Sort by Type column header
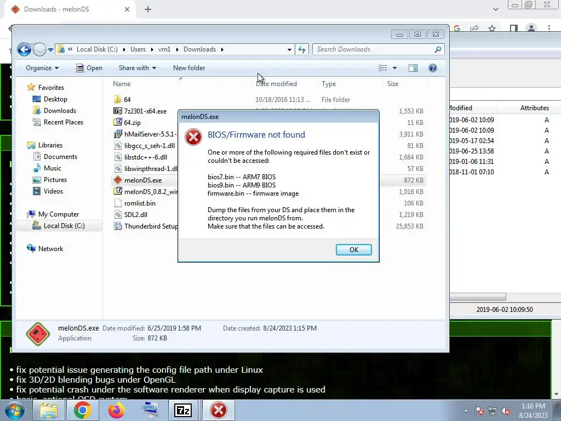The image size is (561, 421). click(329, 84)
